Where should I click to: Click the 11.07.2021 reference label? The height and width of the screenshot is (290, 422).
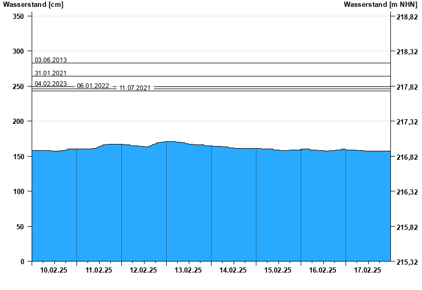tap(135, 88)
